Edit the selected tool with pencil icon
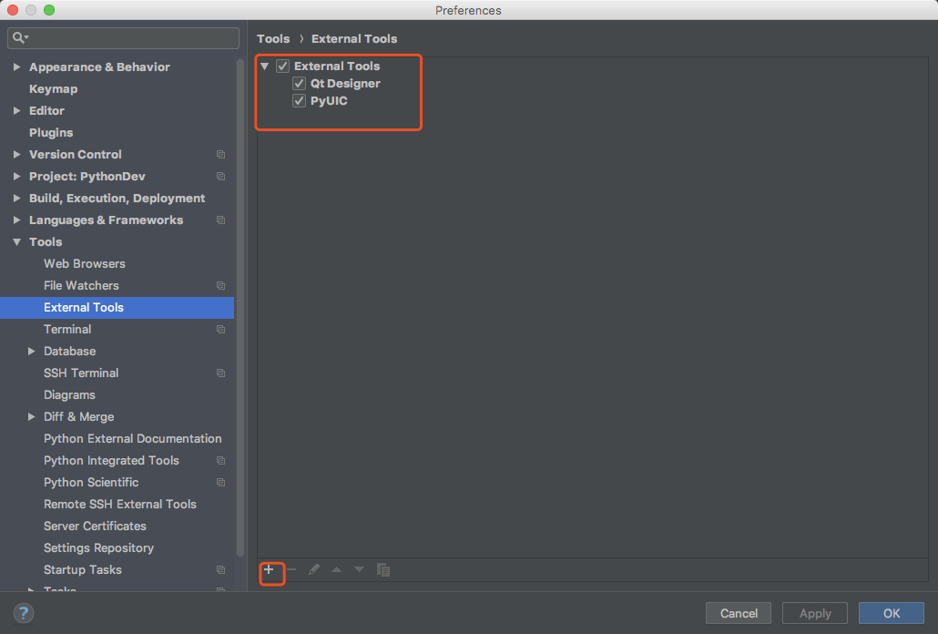Viewport: 938px width, 634px height. (x=314, y=569)
